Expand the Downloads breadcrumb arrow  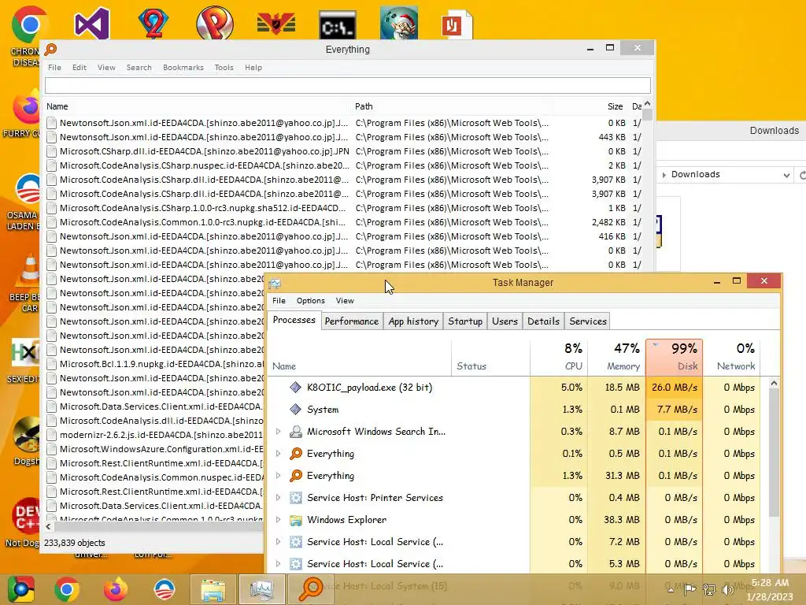click(x=664, y=175)
